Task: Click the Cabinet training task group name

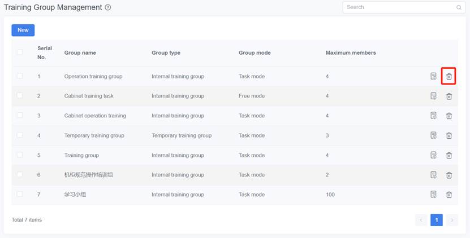Action: click(x=89, y=96)
